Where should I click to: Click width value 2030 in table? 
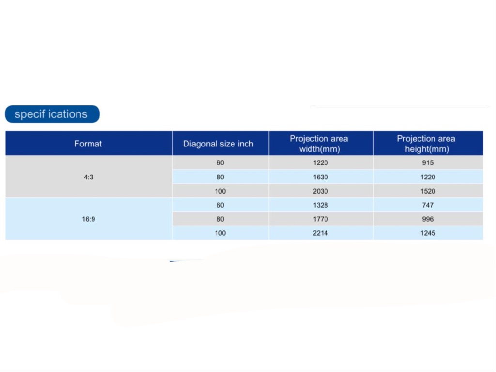(320, 191)
